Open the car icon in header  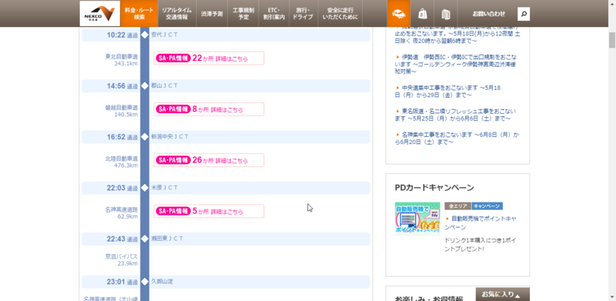399,13
